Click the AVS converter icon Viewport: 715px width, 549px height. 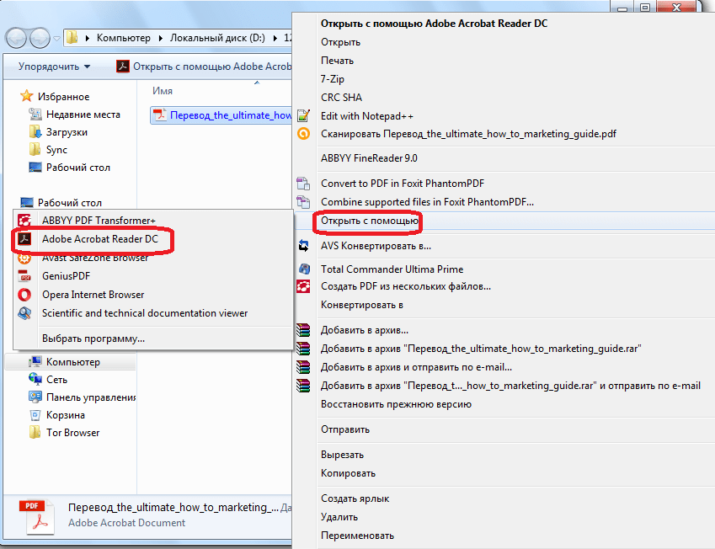[304, 246]
